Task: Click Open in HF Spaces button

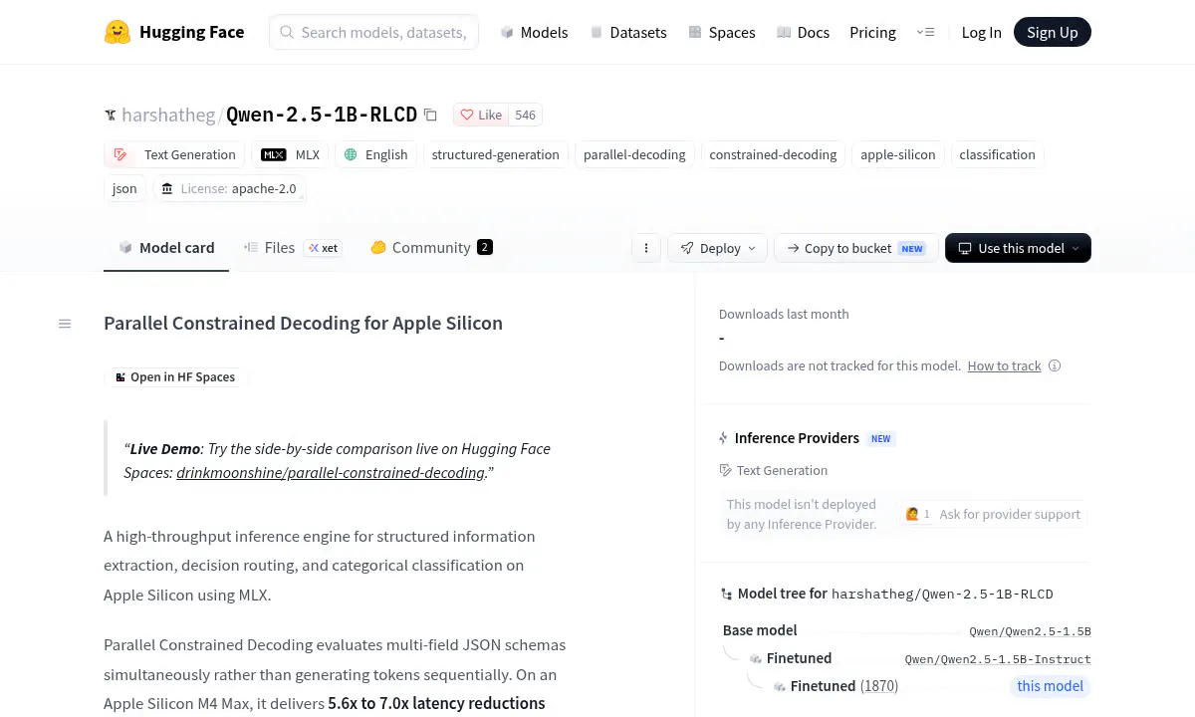Action: click(175, 377)
